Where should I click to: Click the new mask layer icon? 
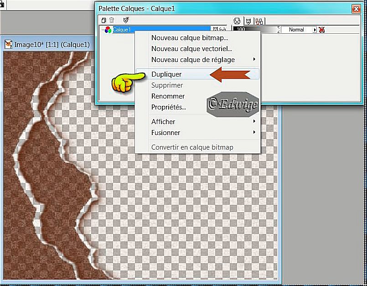[126, 20]
